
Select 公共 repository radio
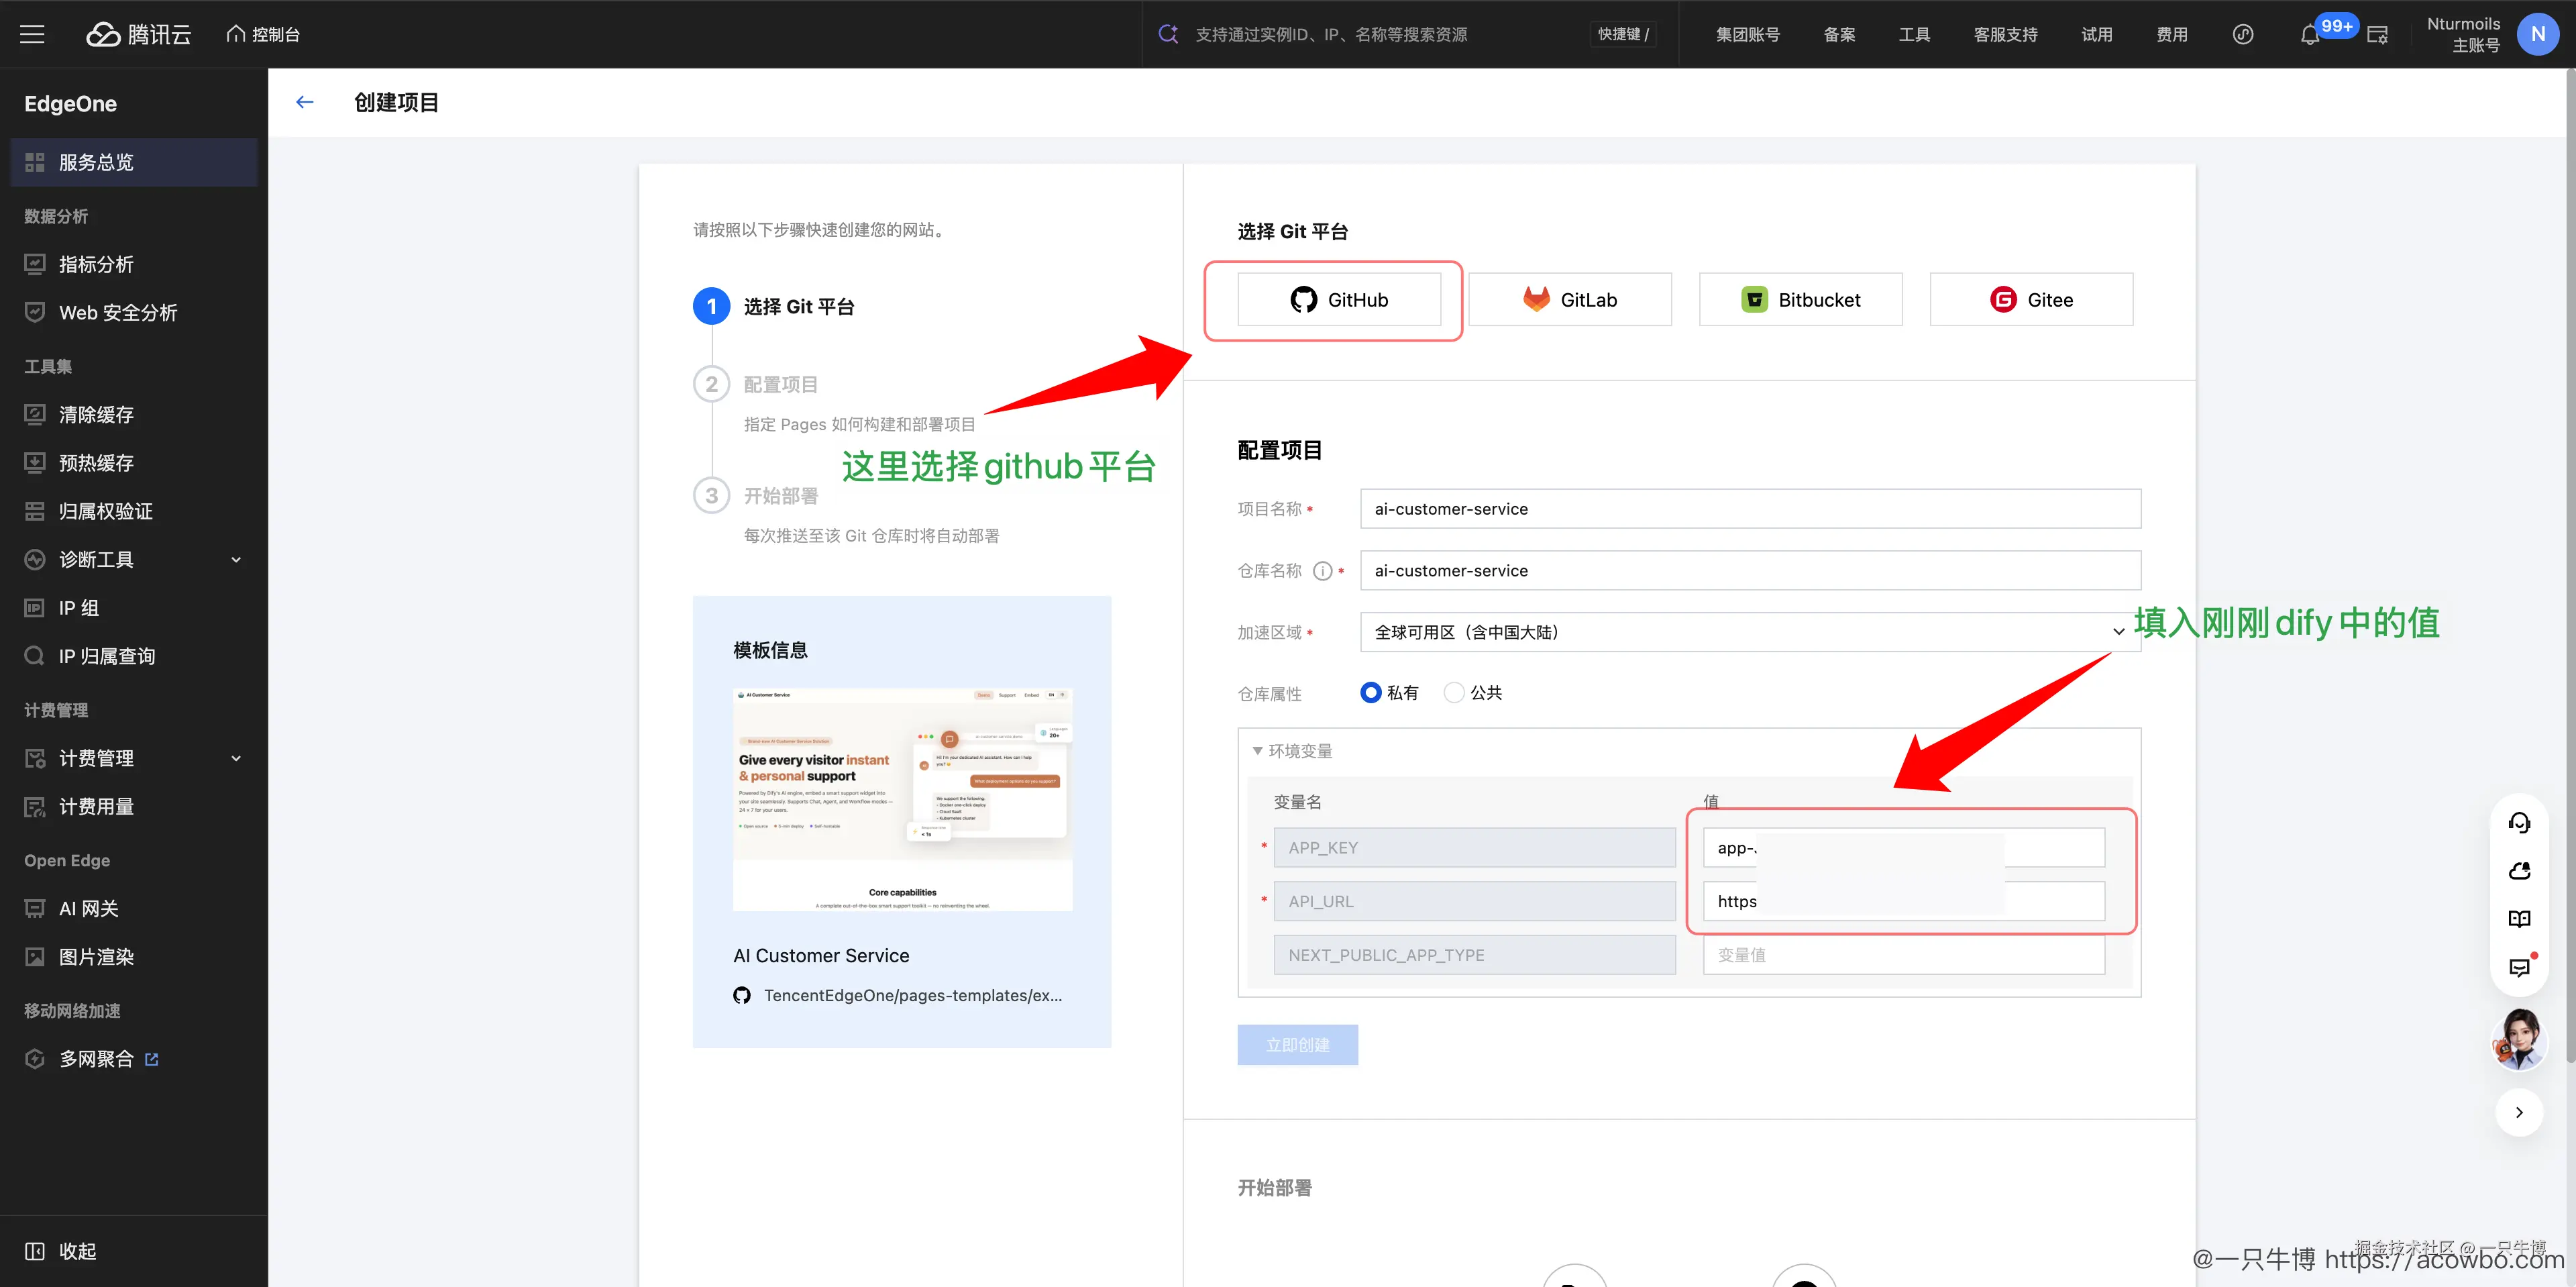tap(1454, 692)
